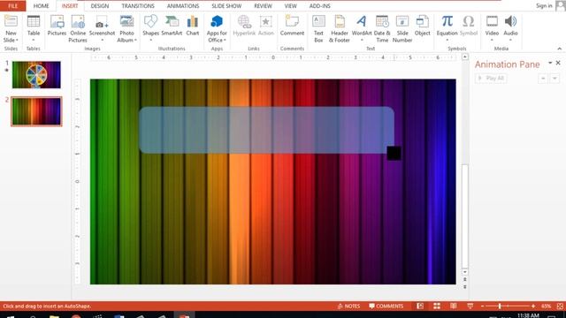566x318 pixels.
Task: Click the zoom slider handle
Action: 500,307
